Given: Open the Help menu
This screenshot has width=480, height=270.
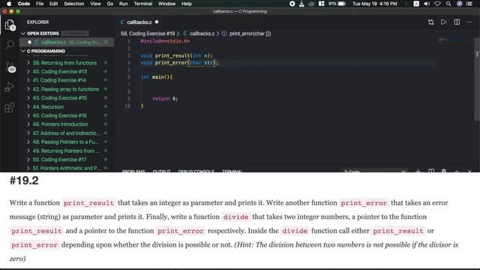Looking at the screenshot, I should coord(187,4).
